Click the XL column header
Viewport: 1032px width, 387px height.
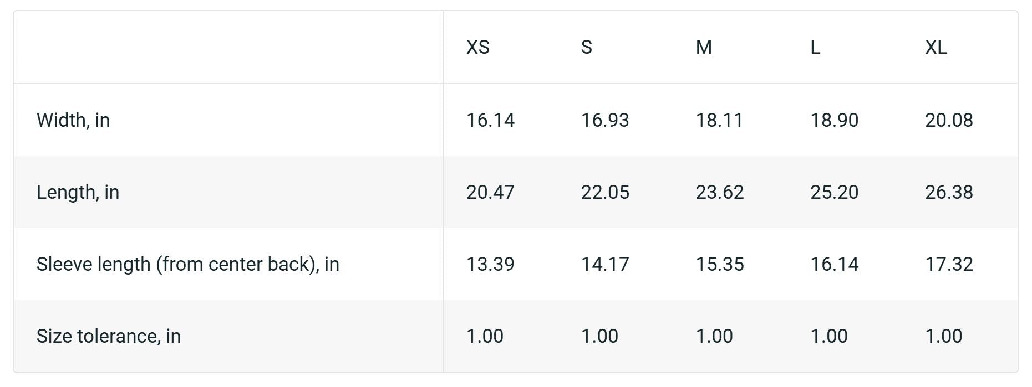pos(936,48)
